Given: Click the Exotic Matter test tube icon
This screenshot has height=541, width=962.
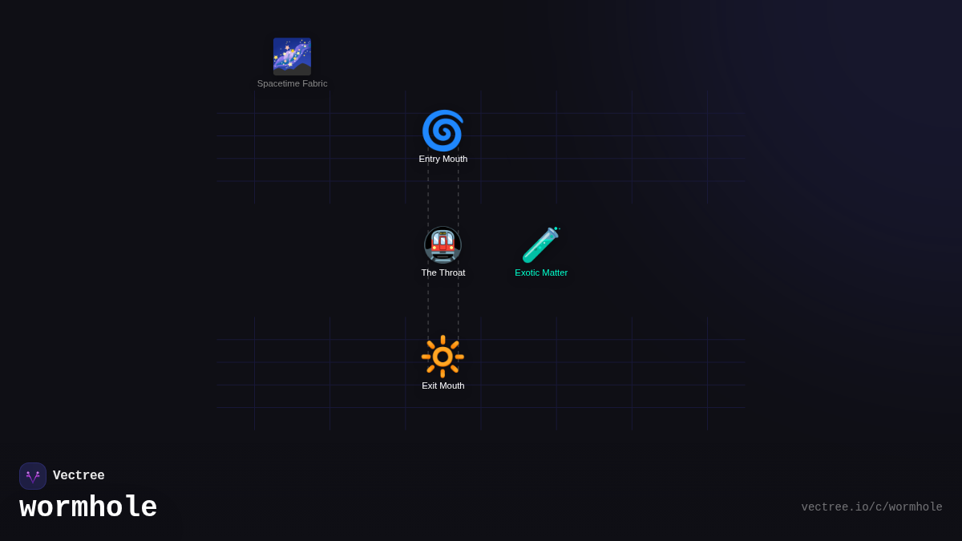Looking at the screenshot, I should coord(540,244).
